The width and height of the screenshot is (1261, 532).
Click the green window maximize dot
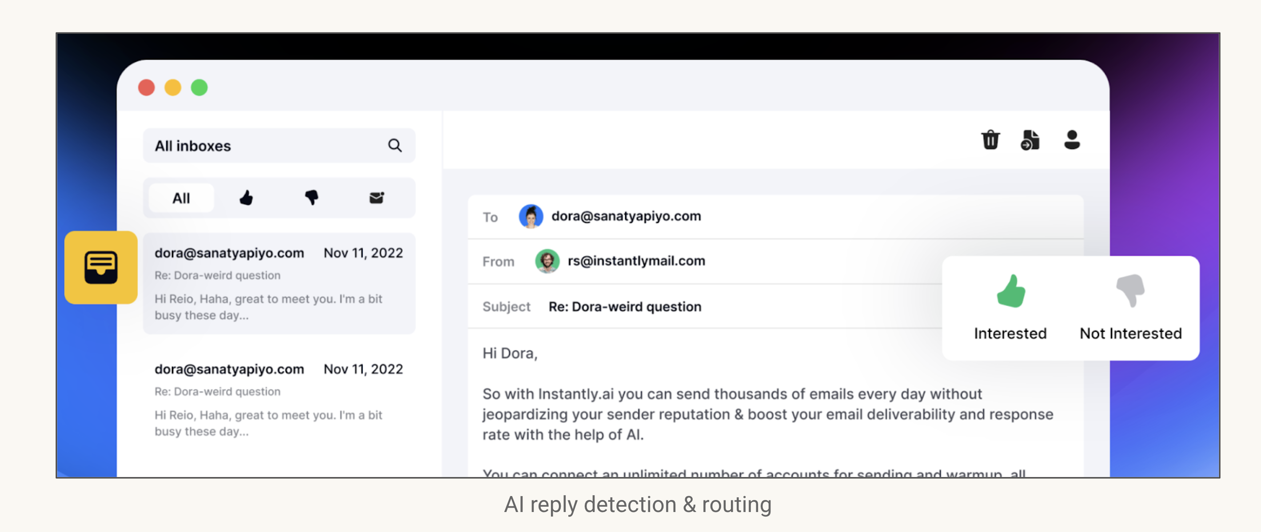tap(199, 87)
